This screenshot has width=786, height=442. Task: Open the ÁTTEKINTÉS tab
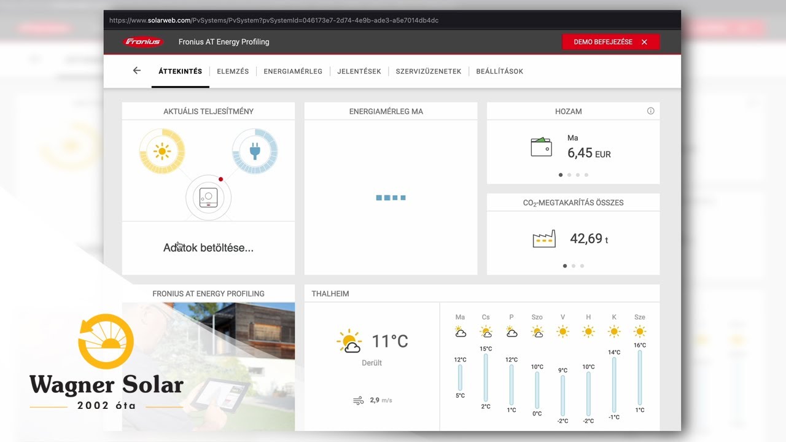point(181,71)
